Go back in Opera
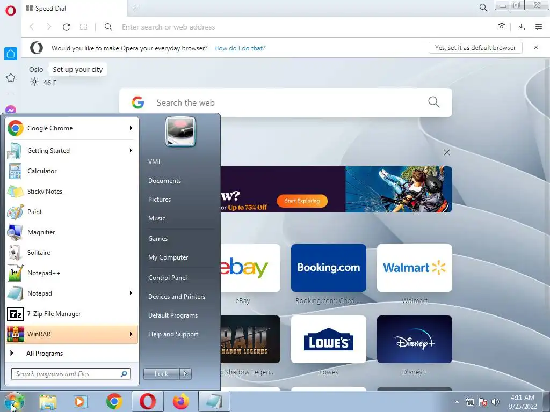The width and height of the screenshot is (550, 412). [x=32, y=27]
